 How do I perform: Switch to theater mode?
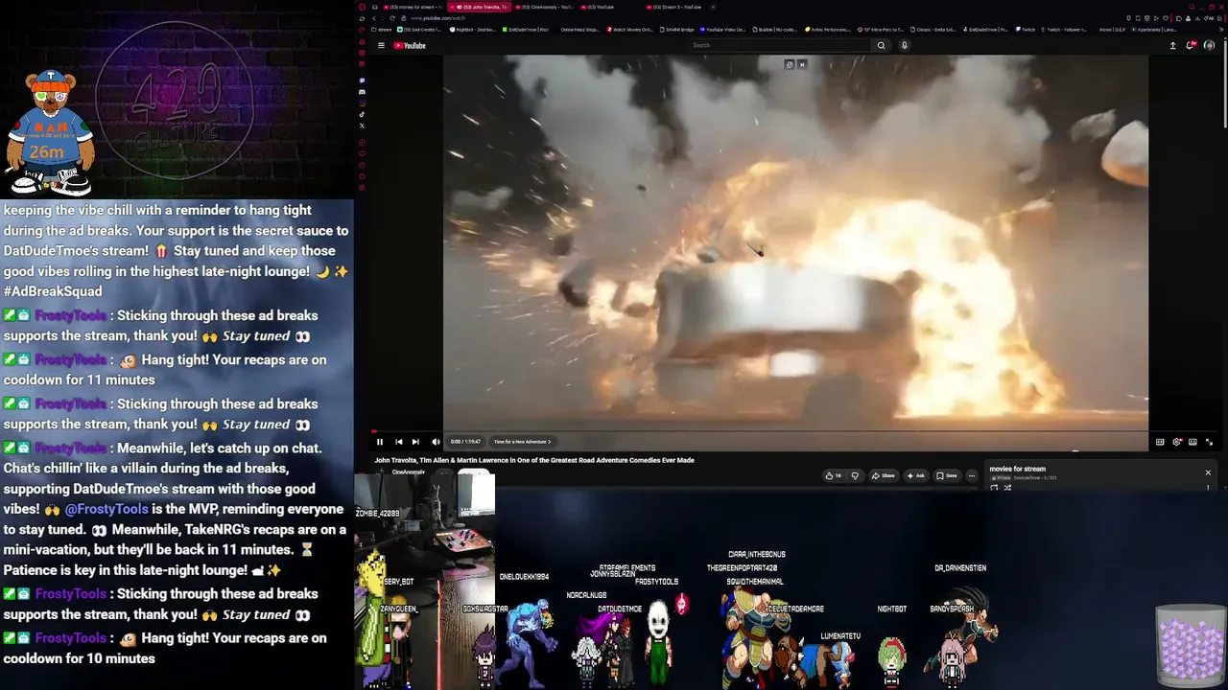[1193, 442]
